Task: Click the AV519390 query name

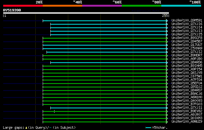Action: (x=12, y=10)
